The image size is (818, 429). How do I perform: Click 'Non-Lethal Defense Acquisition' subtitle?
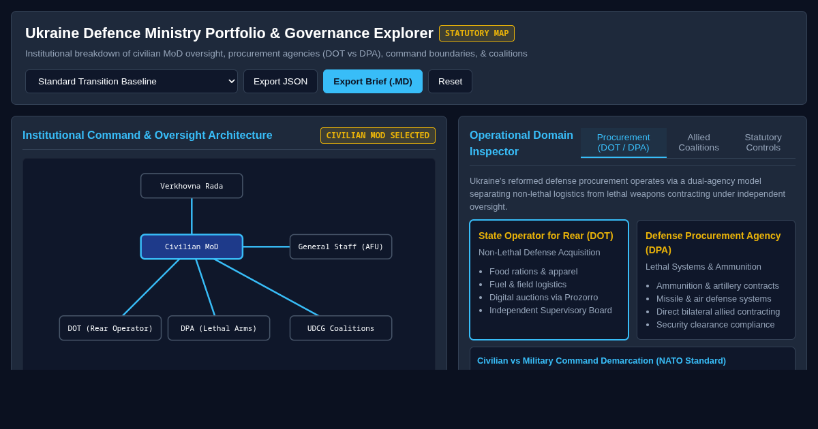[539, 252]
